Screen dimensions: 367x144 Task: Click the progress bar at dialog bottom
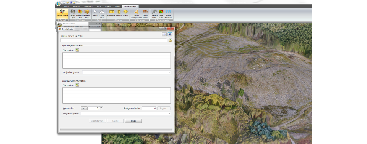point(116,129)
